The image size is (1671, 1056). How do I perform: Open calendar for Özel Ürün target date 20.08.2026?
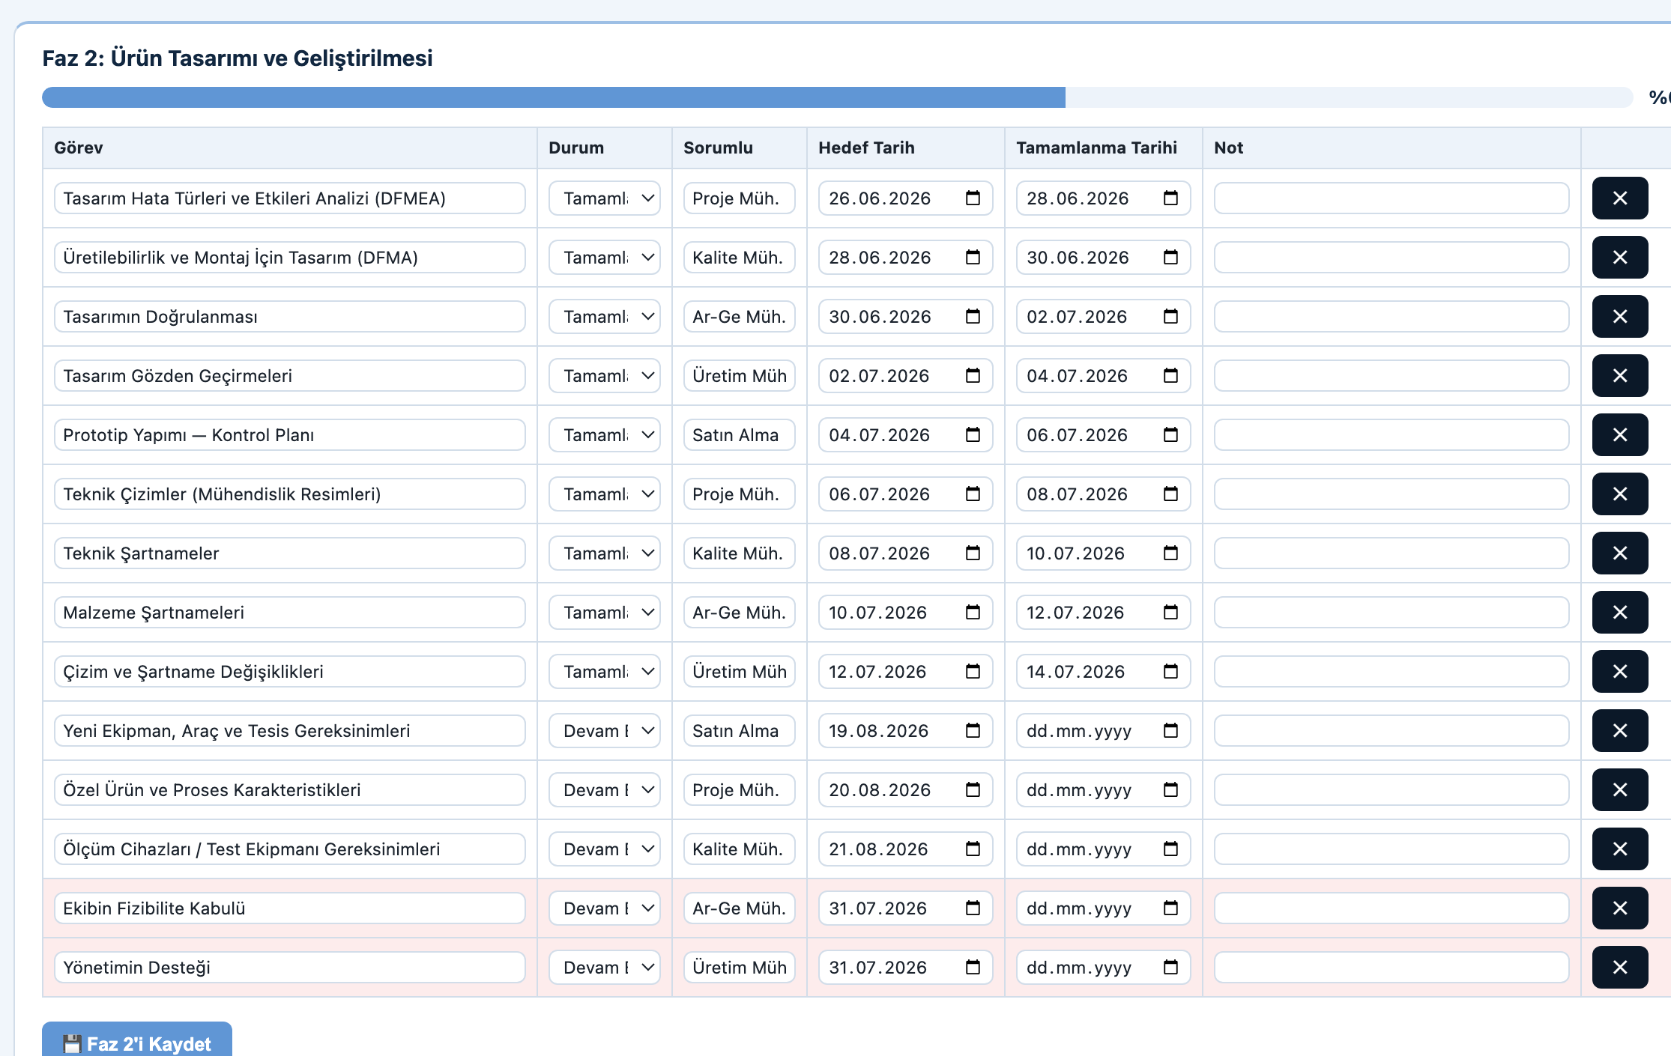[x=973, y=790]
